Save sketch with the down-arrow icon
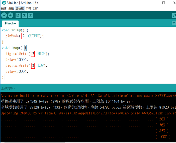The width and height of the screenshot is (176, 143). click(x=31, y=15)
